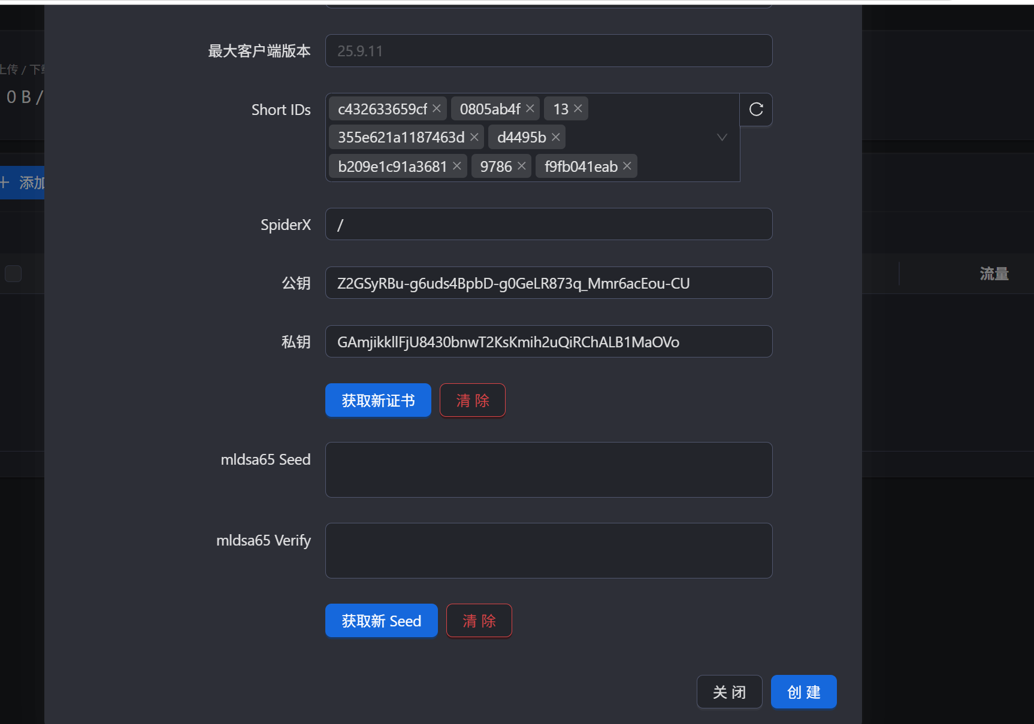Click the SpiderX label
Image resolution: width=1034 pixels, height=724 pixels.
coord(286,225)
